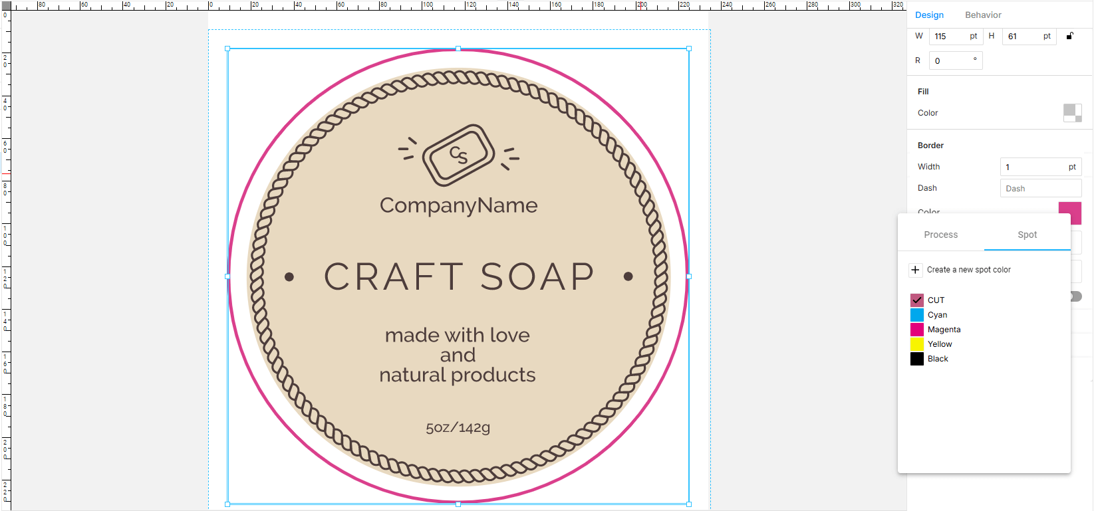Choose the Cyan spot color swatch
This screenshot has height=511, width=1094.
[917, 315]
